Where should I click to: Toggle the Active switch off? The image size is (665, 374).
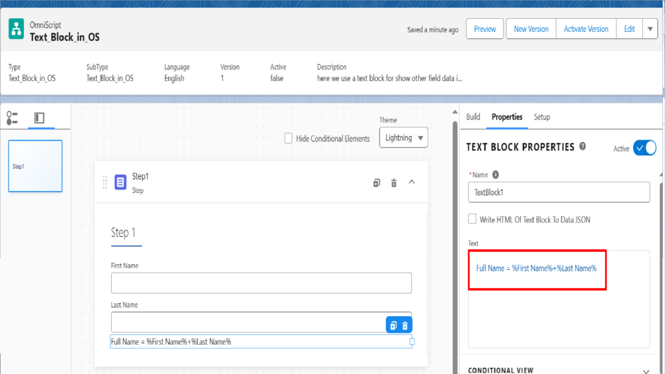(645, 148)
